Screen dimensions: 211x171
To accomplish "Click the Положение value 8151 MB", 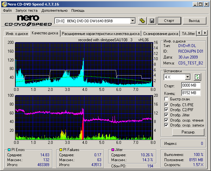I will (x=196, y=160).
